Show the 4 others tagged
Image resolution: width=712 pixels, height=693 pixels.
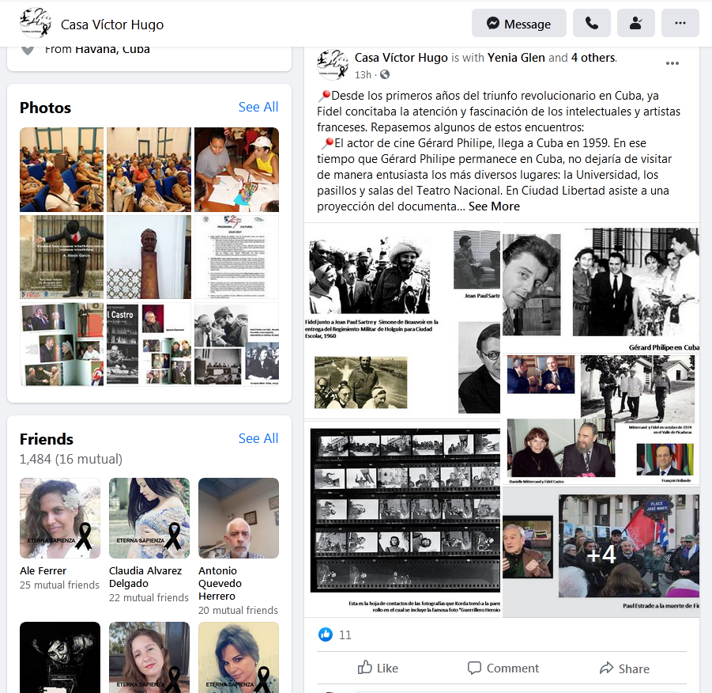[593, 58]
